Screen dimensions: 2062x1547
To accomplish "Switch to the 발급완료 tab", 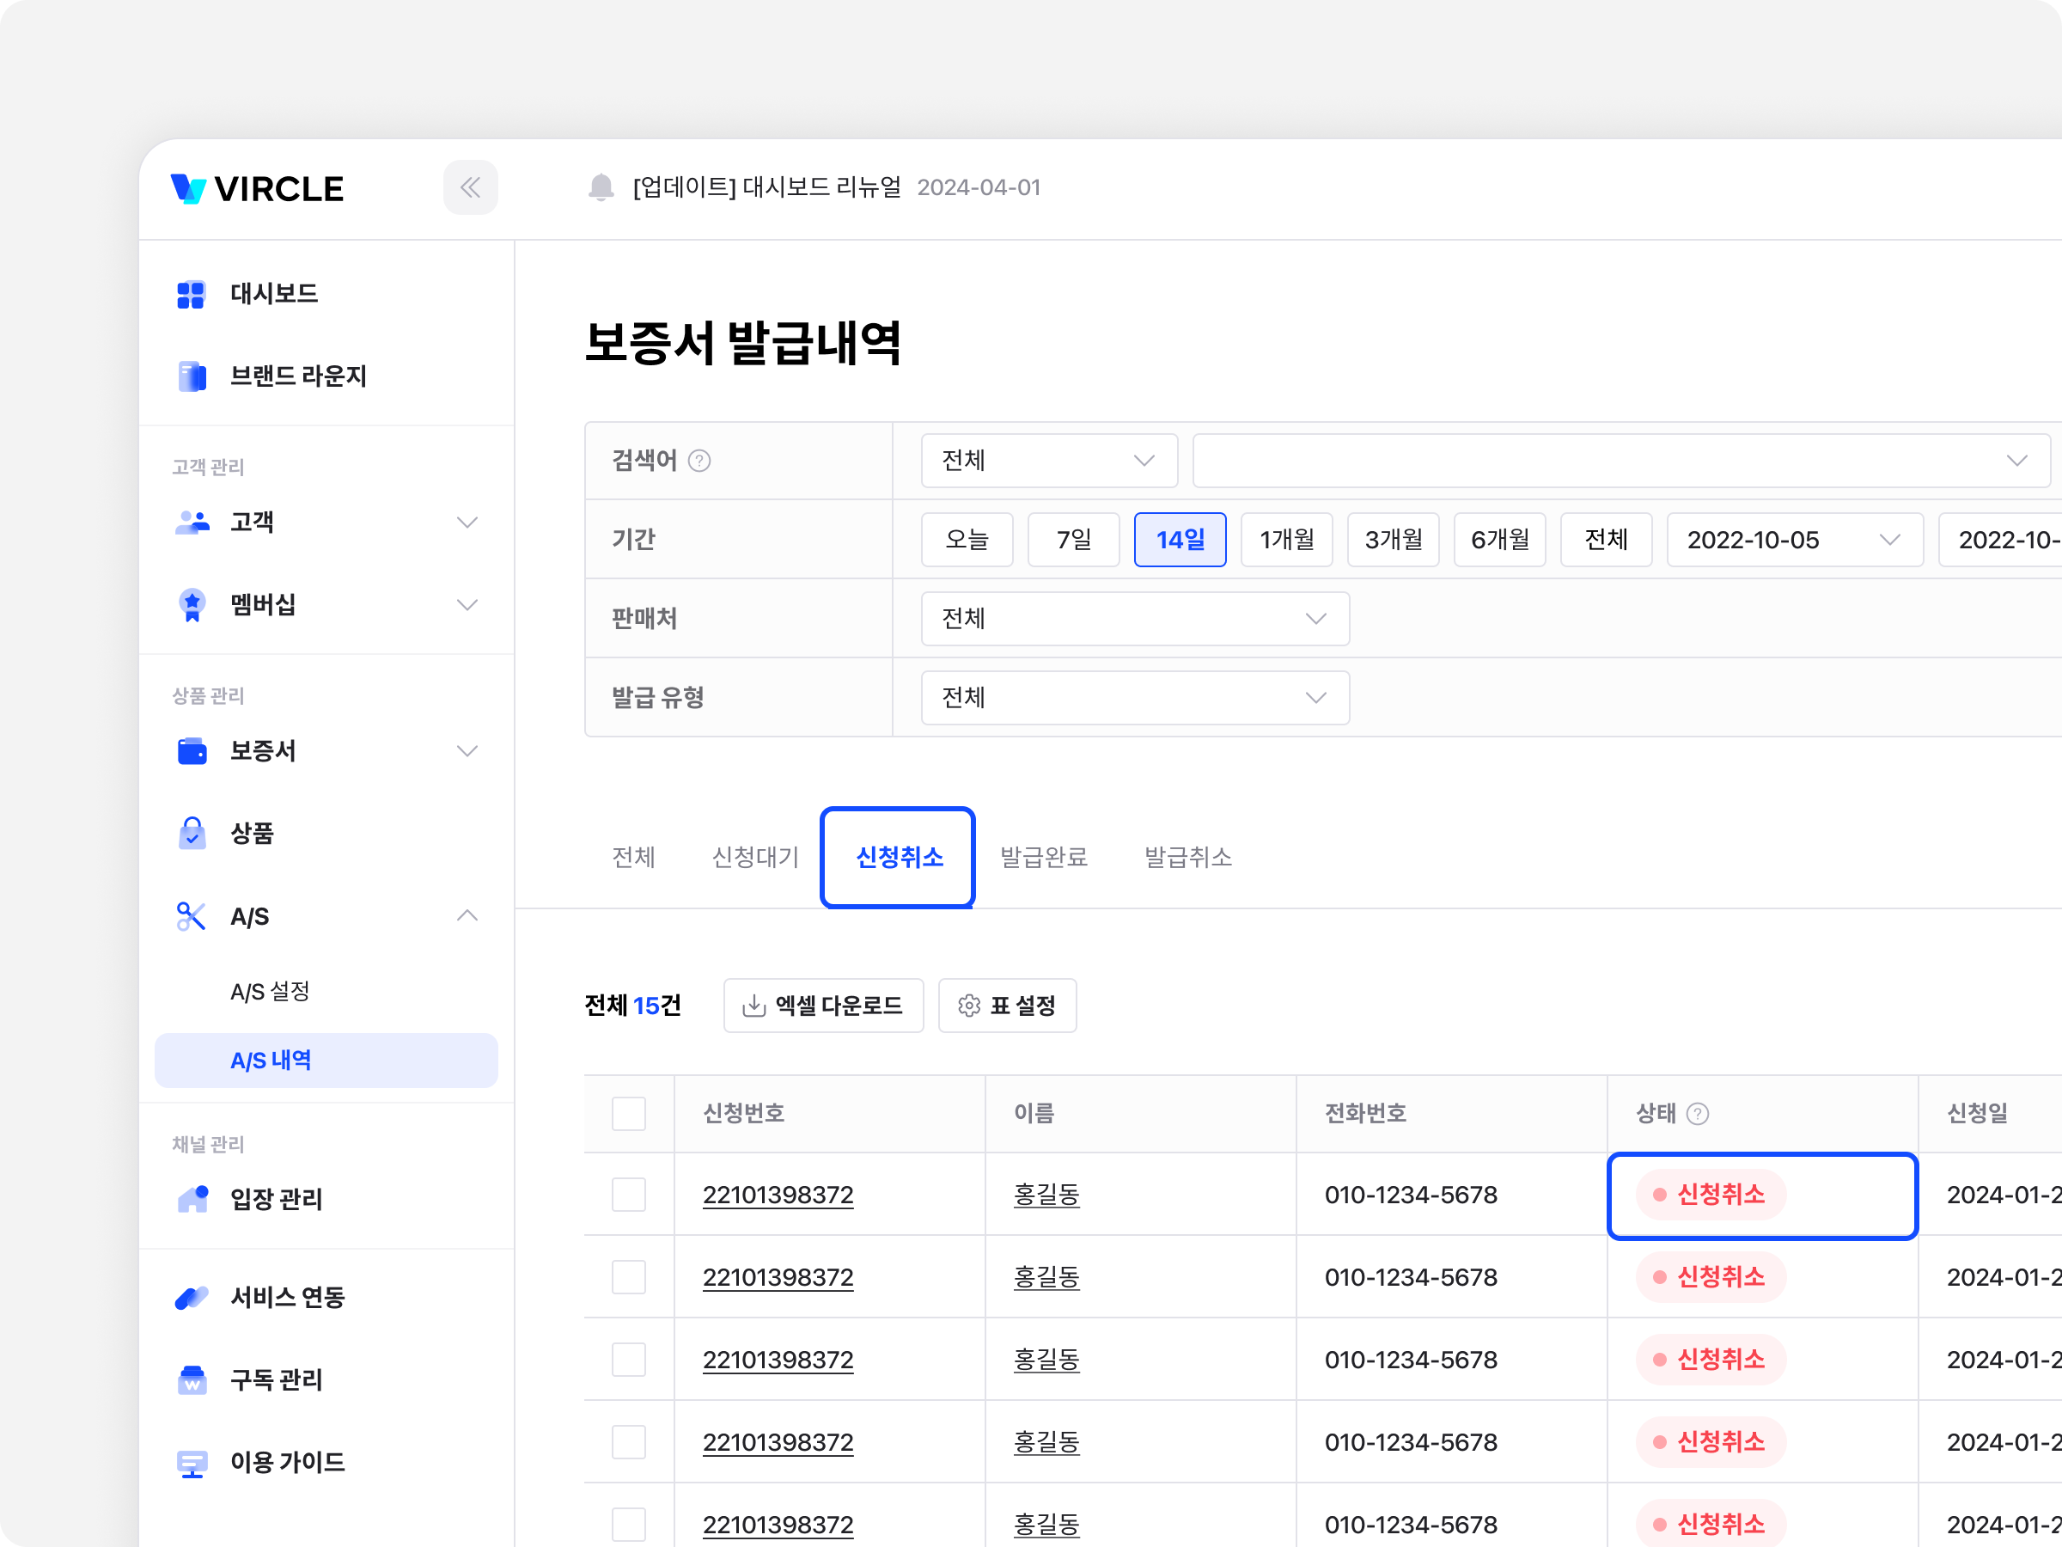I will 1043,857.
